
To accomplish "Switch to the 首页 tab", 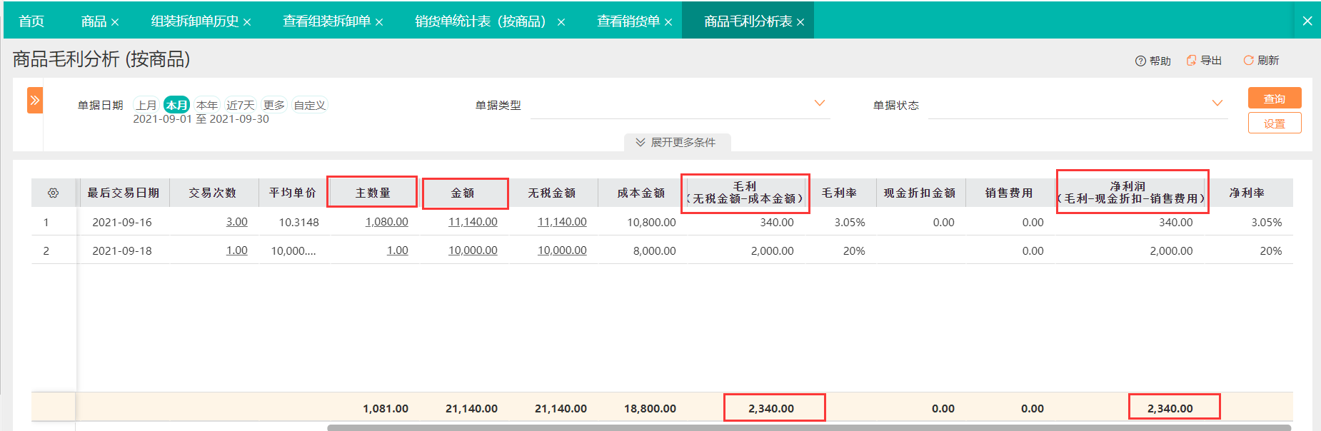I will click(31, 21).
